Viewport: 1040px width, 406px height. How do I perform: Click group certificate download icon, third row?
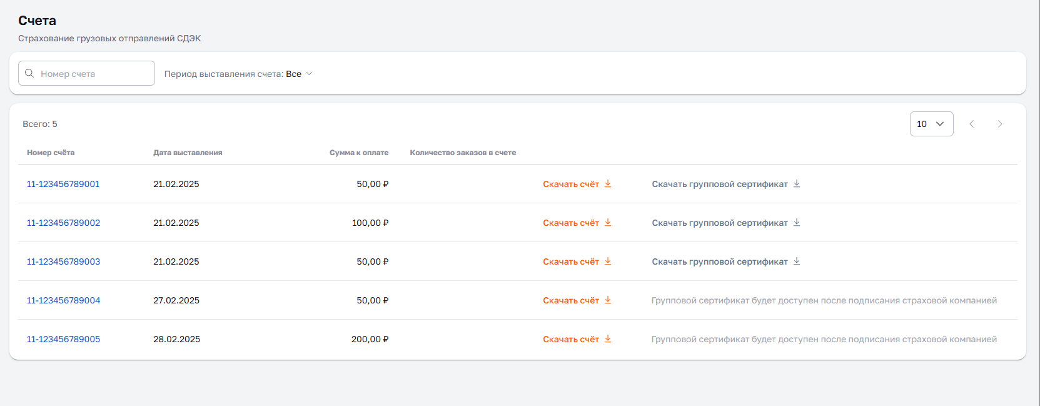[x=797, y=261]
